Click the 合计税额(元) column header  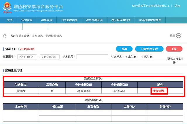(x=120, y=85)
